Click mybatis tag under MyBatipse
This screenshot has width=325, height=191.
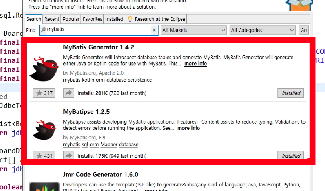pyautogui.click(x=71, y=145)
